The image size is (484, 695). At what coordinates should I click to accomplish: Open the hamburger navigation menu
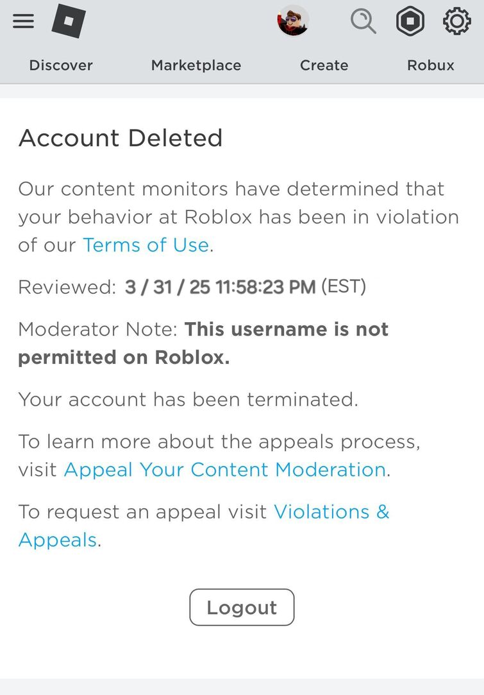[x=23, y=22]
